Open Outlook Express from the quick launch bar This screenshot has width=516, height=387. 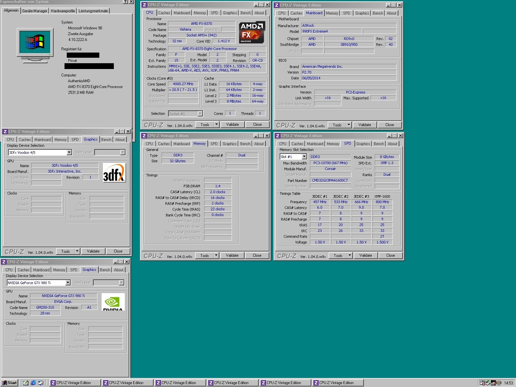click(x=41, y=383)
